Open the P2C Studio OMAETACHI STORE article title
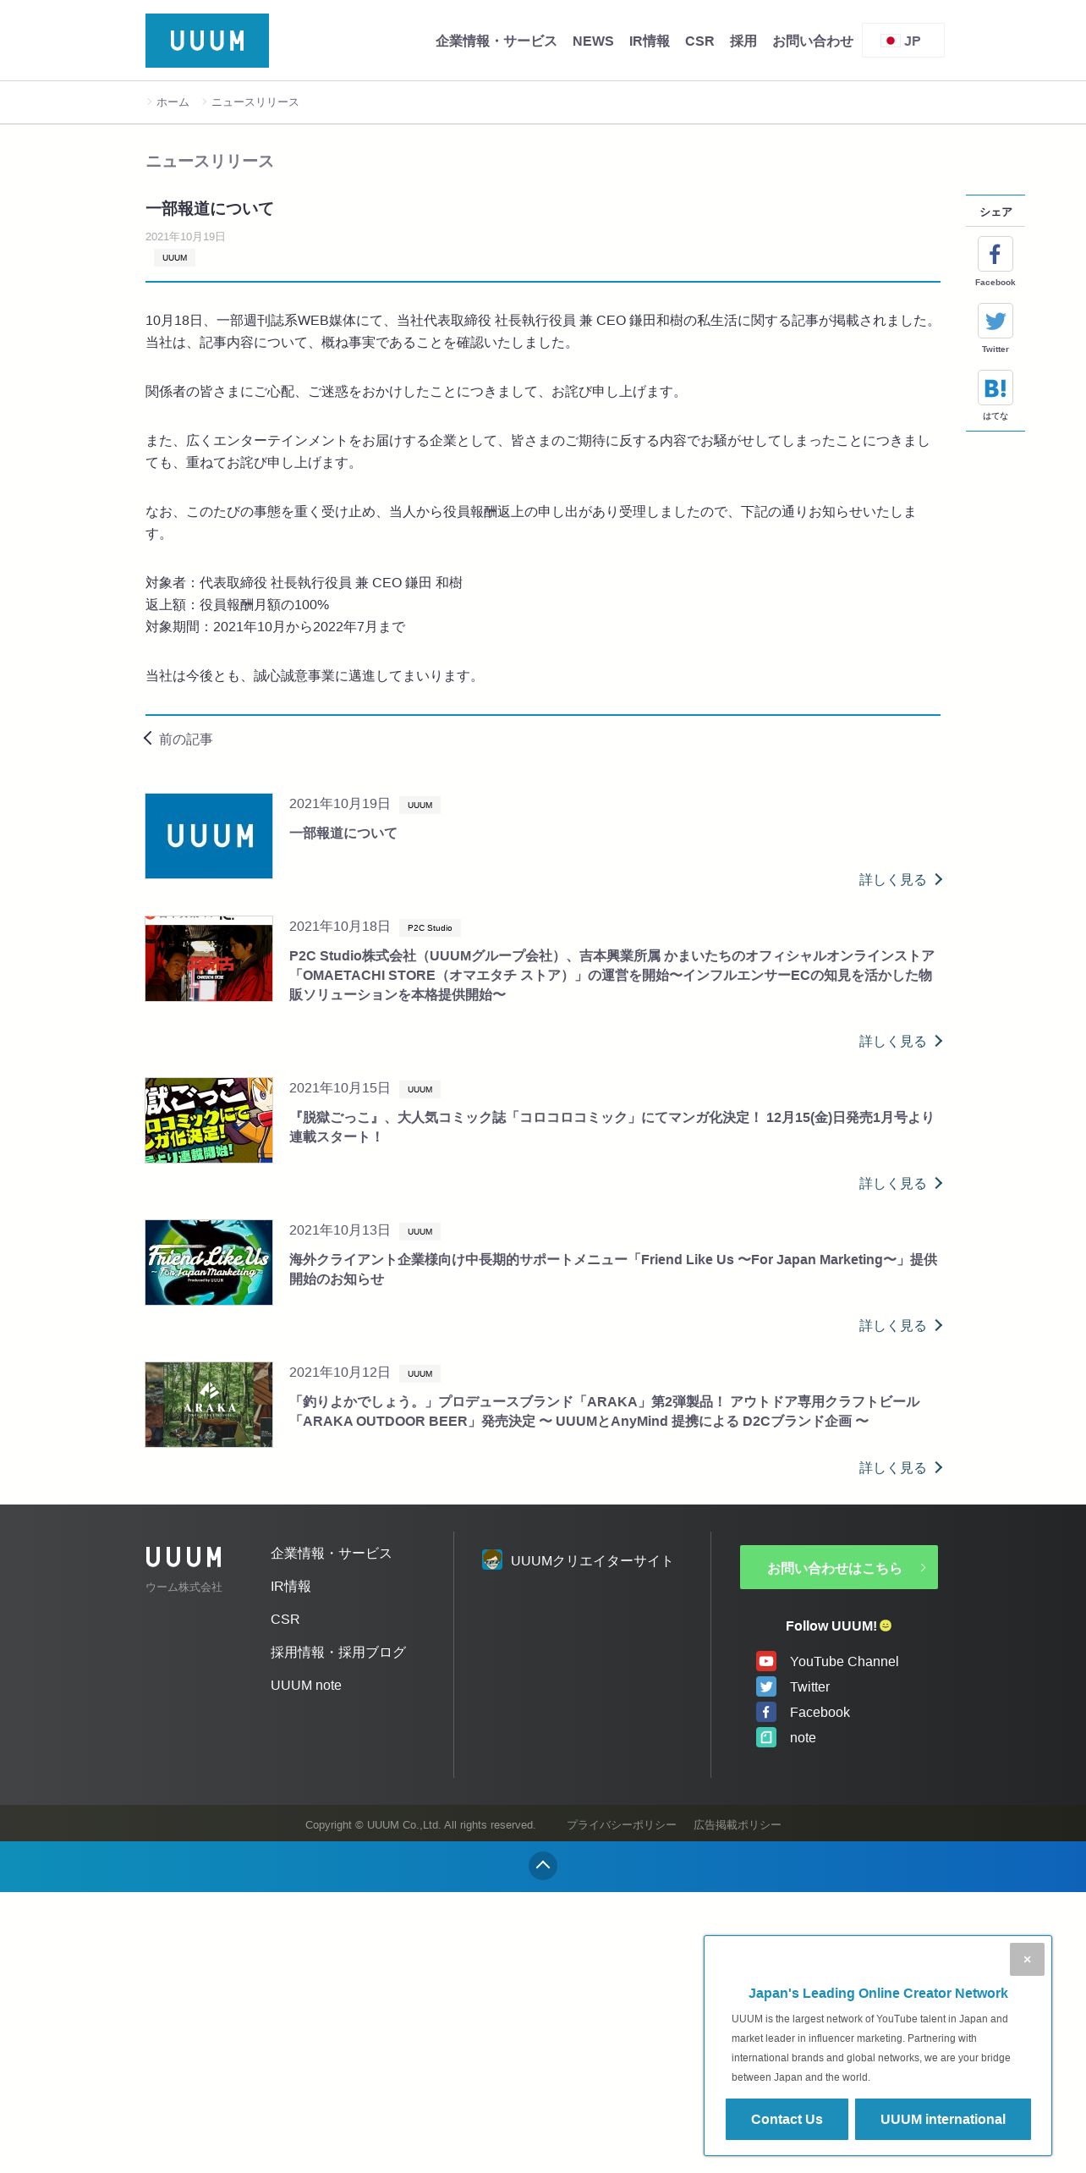Image resolution: width=1086 pixels, height=2173 pixels. (612, 975)
